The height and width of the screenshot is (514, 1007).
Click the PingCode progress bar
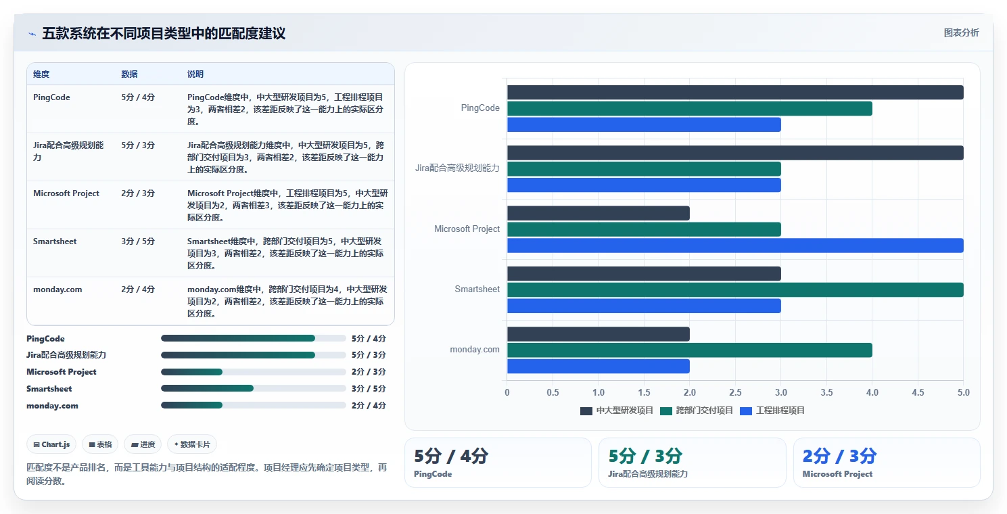pos(254,338)
